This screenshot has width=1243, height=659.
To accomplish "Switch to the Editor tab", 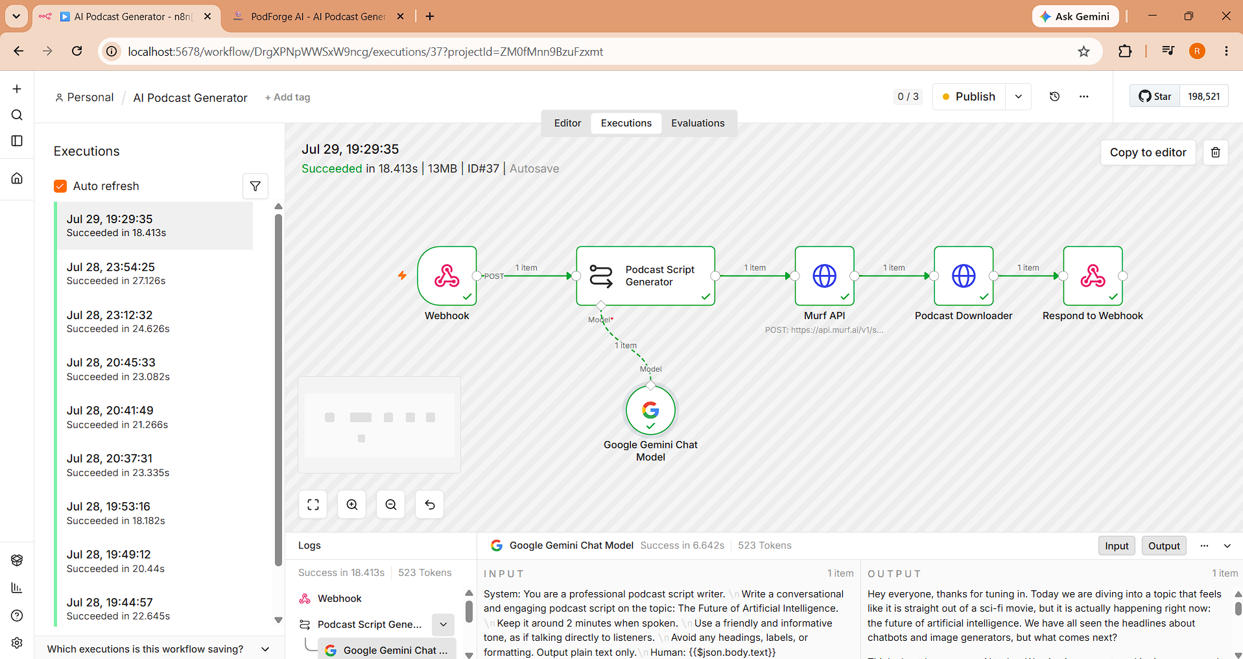I will tap(567, 123).
